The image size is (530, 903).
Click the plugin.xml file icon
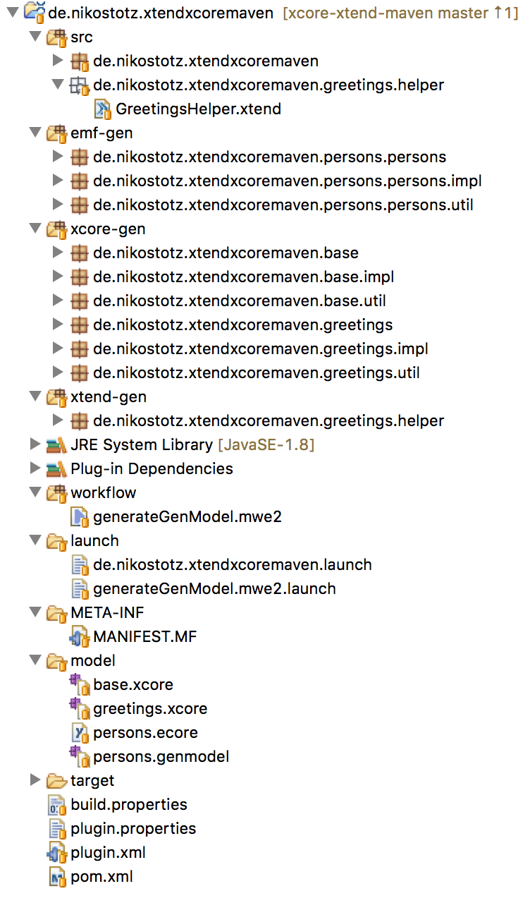(57, 853)
